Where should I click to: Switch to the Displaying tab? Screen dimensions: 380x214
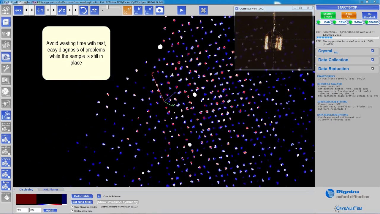coord(26,189)
